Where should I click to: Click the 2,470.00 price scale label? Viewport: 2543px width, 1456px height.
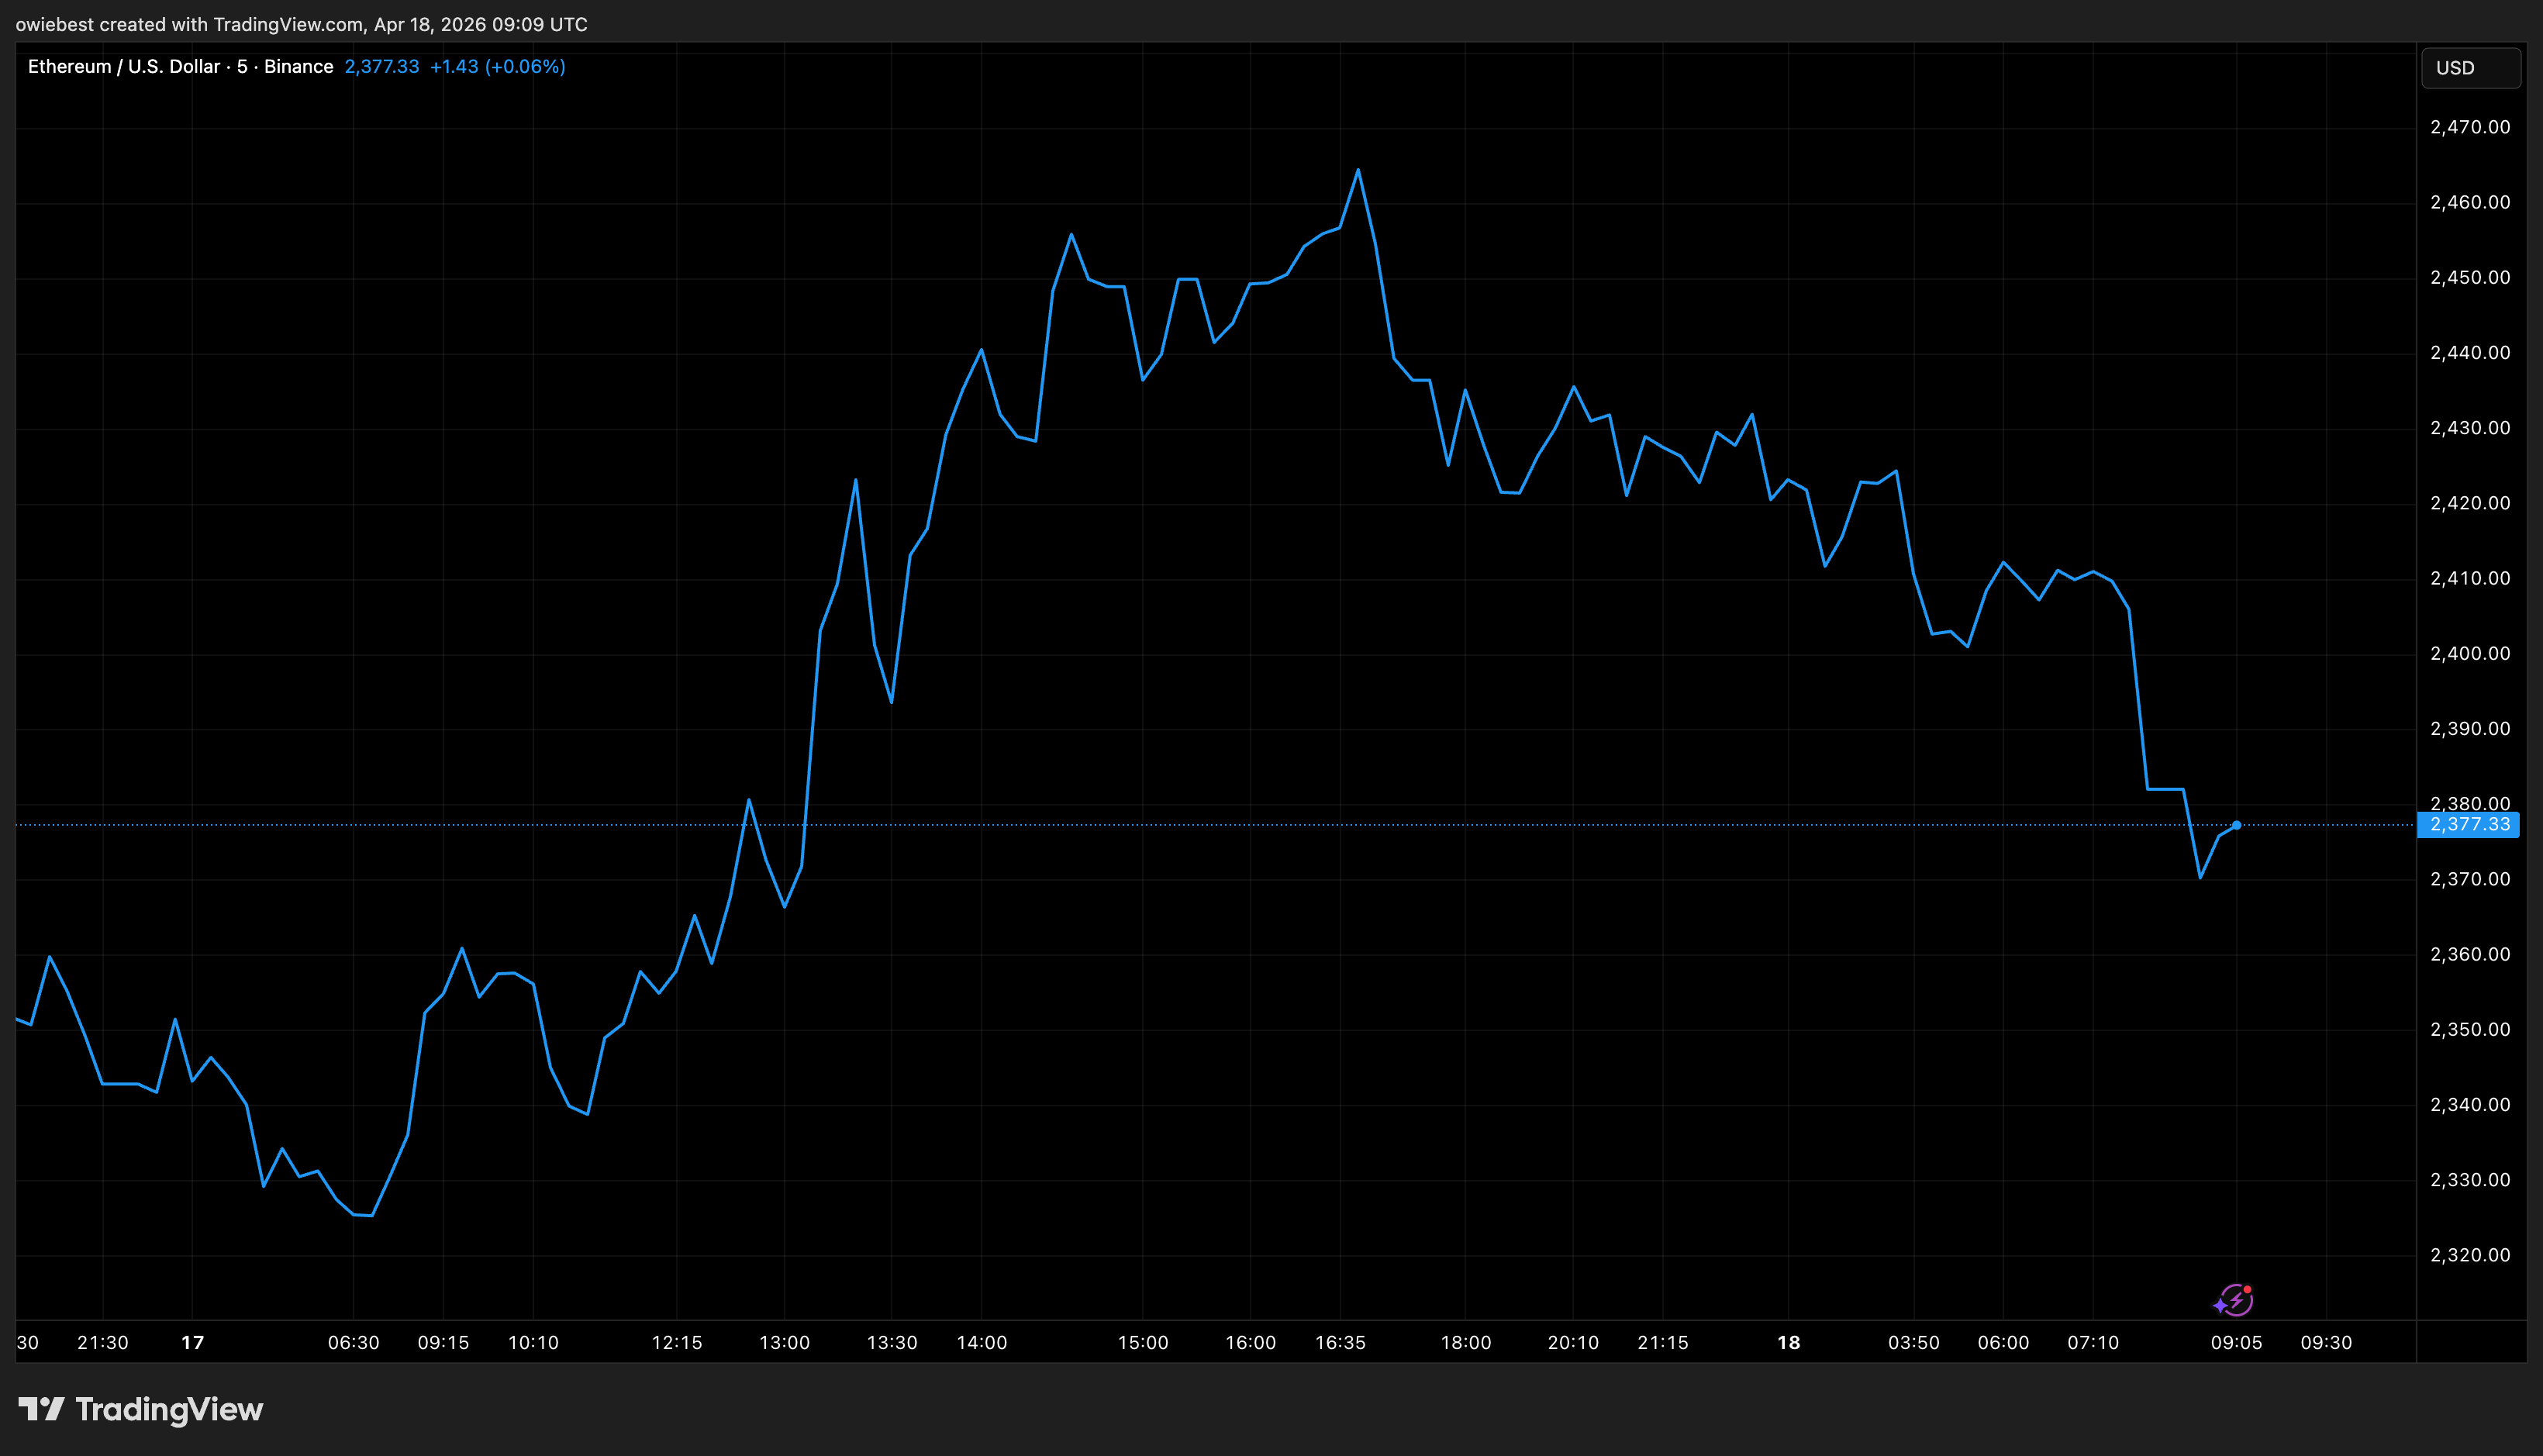point(2469,127)
